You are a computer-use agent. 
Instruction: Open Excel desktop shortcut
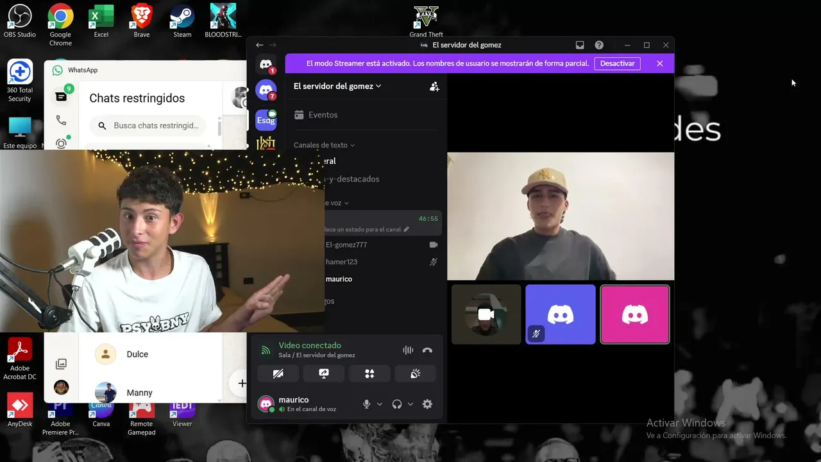point(101,22)
